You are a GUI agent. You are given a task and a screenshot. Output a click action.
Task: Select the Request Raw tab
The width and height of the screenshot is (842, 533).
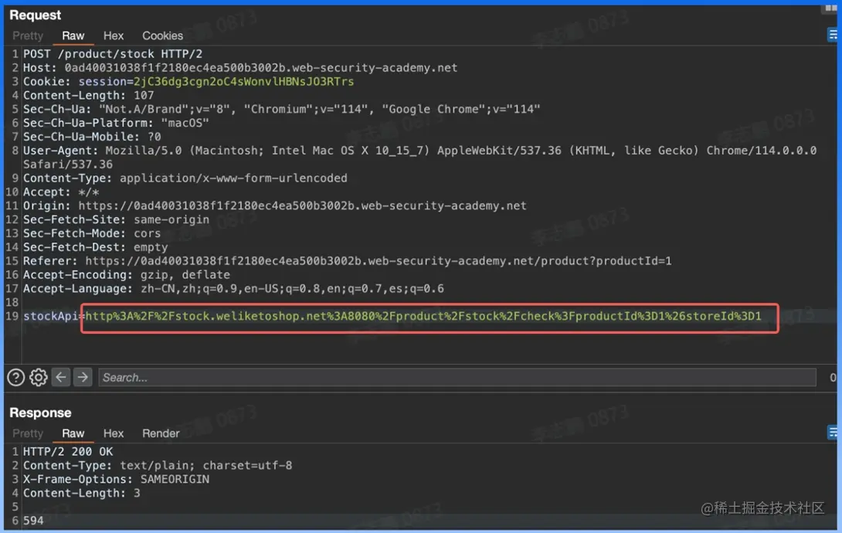(73, 36)
